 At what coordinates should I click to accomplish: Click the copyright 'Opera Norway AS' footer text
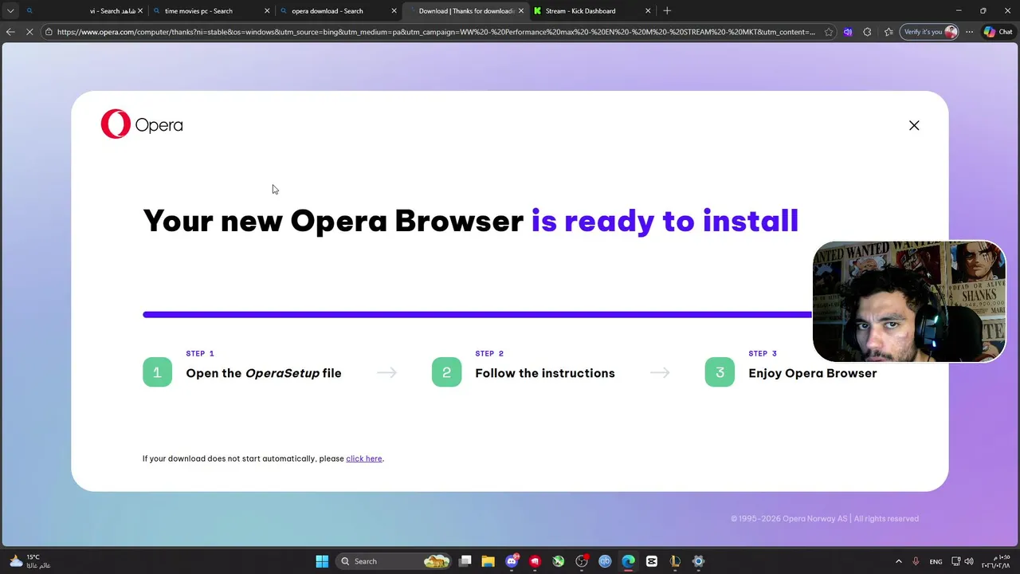(825, 518)
